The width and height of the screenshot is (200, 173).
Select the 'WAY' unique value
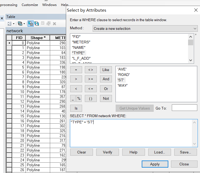click(122, 85)
